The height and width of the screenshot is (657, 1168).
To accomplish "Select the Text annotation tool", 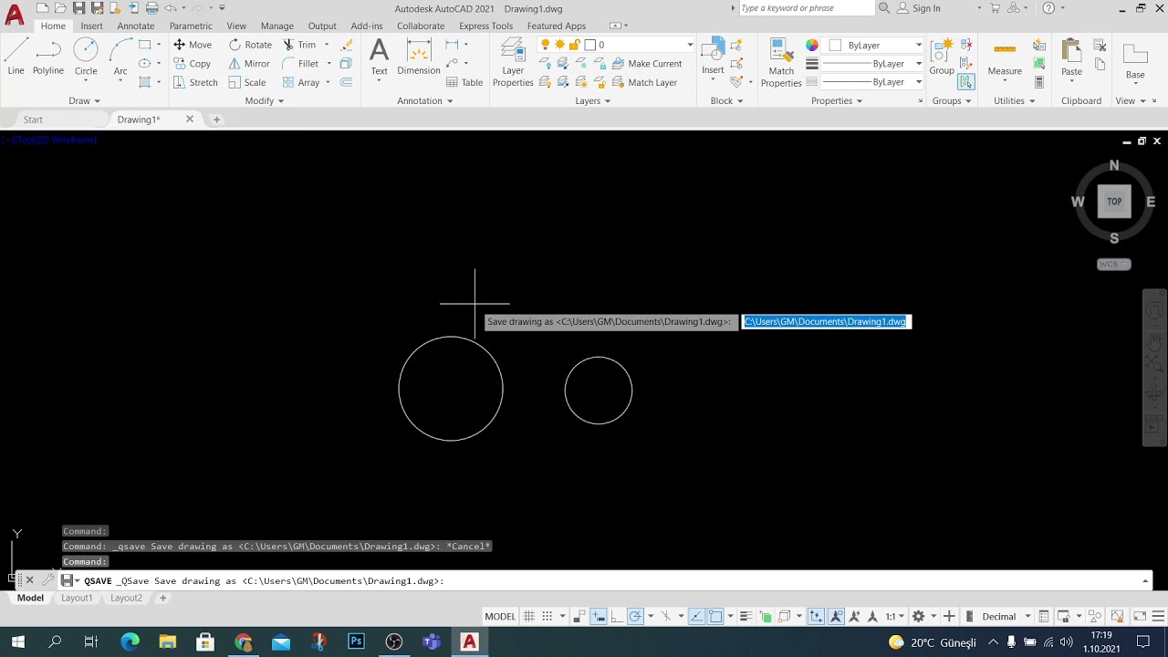I will click(379, 57).
